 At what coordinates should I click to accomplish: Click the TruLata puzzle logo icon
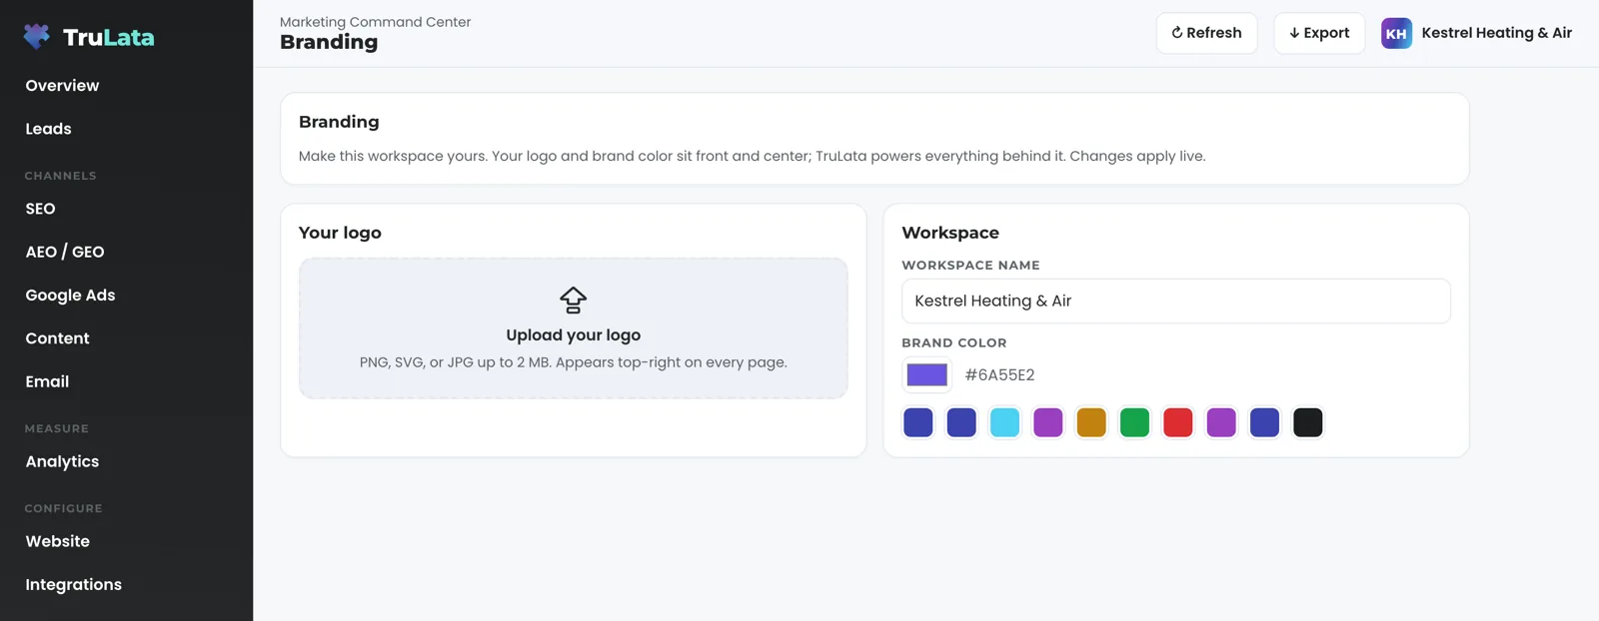click(x=37, y=37)
